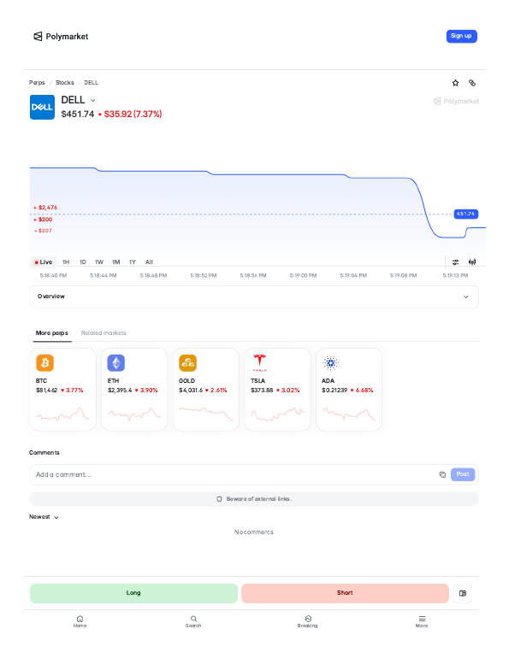Viewport: 509px width, 658px height.
Task: Open the Perps breadcrumb link
Action: coord(37,83)
